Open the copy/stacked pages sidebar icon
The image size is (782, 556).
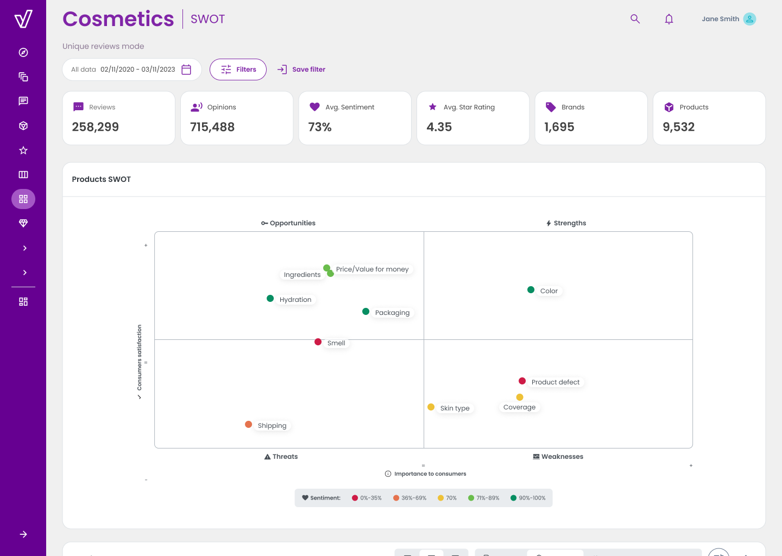click(23, 77)
